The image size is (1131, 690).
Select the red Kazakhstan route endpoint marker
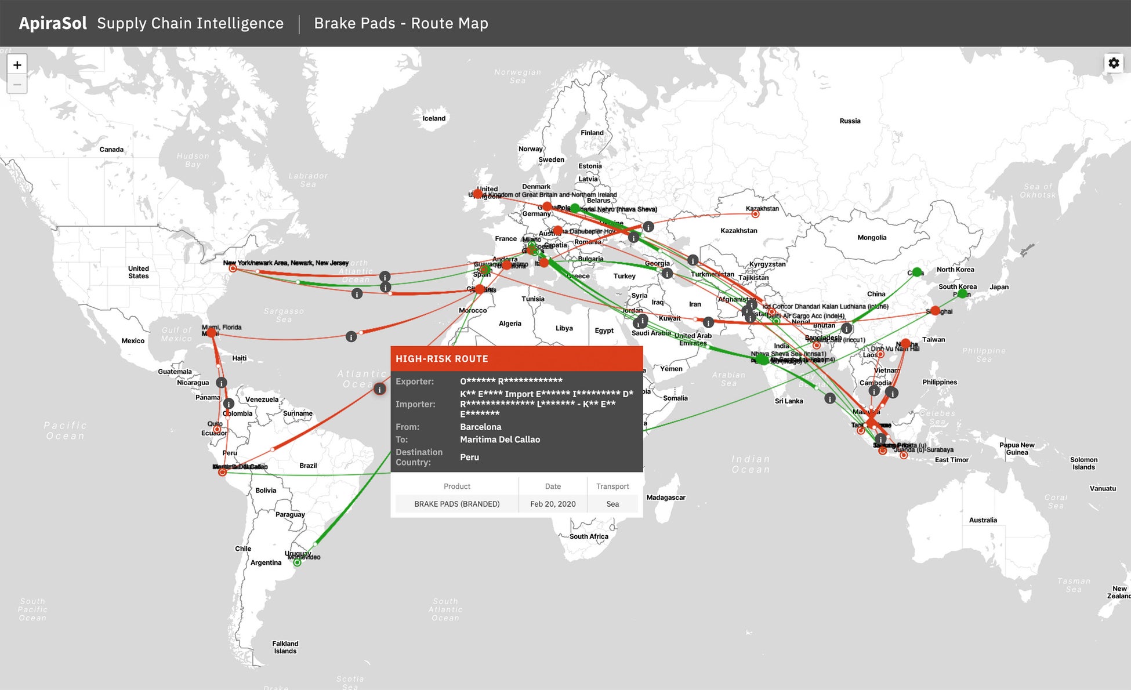coord(755,215)
